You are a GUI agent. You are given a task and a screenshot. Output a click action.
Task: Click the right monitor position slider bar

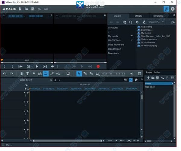(x=80, y=63)
